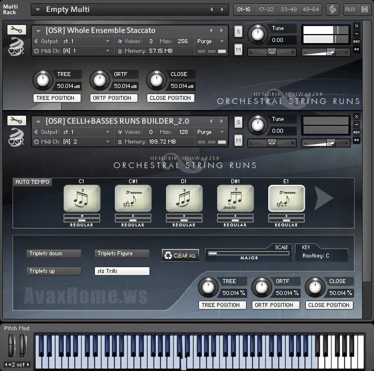This screenshot has width=374, height=371.
Task: Adjust pan slider of Whole Ensemble Staccato
Action: tap(272, 52)
